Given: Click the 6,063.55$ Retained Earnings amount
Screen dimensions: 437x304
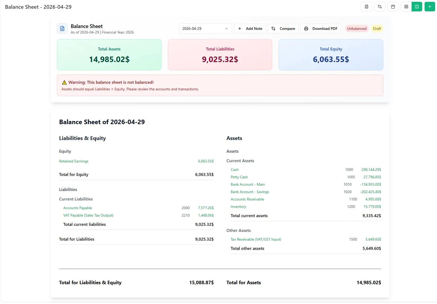Looking at the screenshot, I should tap(206, 161).
